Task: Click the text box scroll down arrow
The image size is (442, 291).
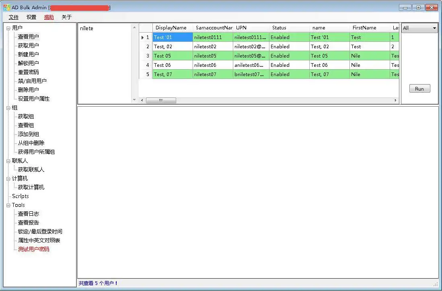Action: click(134, 99)
